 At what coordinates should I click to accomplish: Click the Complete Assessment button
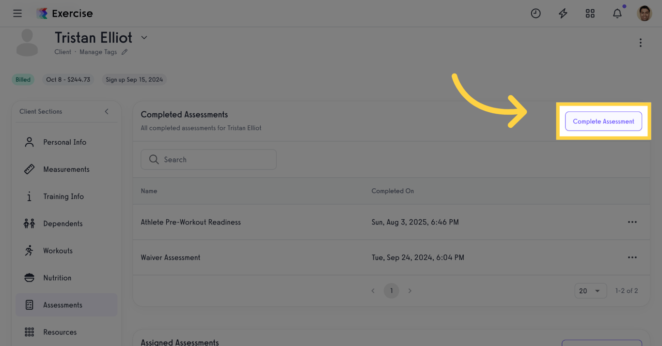click(x=603, y=121)
